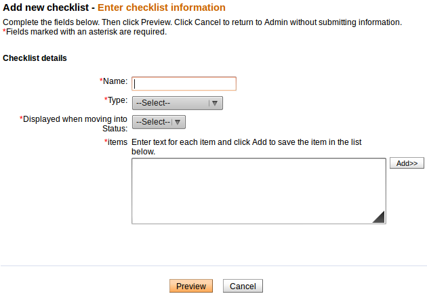The height and width of the screenshot is (298, 427).
Task: Click the required fields asterisk note
Action: 85,32
